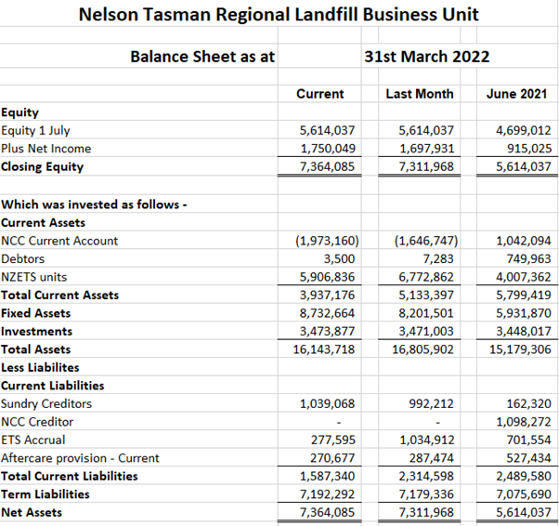This screenshot has width=559, height=526.
Task: Select the 'Total Current Assets' row label
Action: pyautogui.click(x=59, y=296)
